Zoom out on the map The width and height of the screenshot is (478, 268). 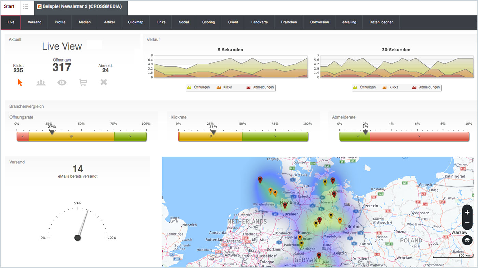click(467, 223)
